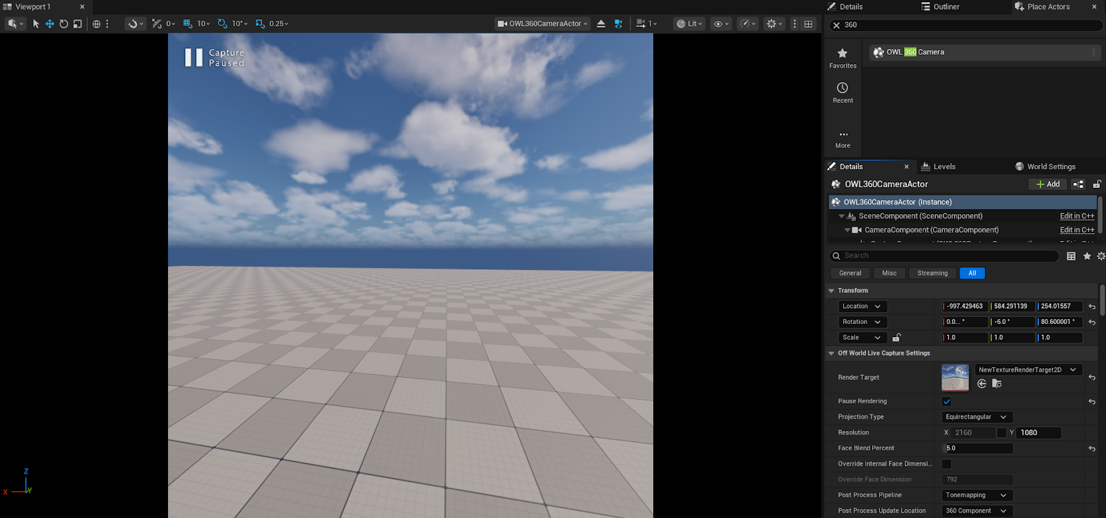
Task: Enable Override Internal Face Dimension checkbox
Action: point(946,464)
